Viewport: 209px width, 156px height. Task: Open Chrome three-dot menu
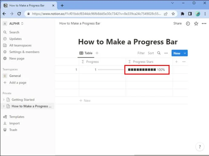pos(205,14)
